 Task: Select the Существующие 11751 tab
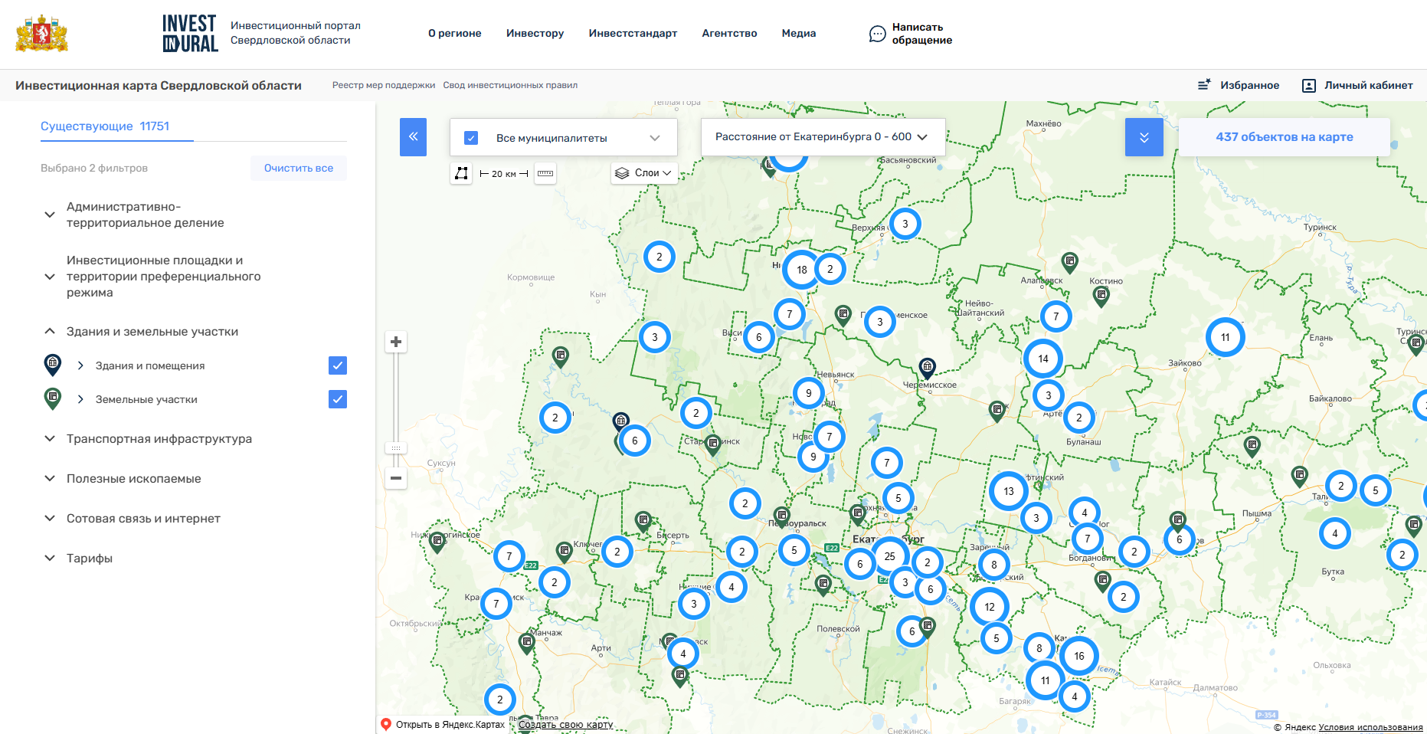pyautogui.click(x=105, y=126)
